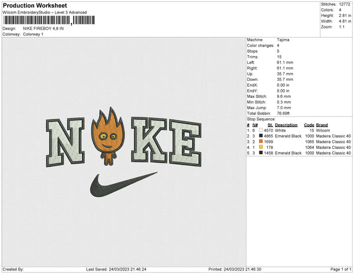Click the code 1065 in stop row 3
The image size is (354, 274).
coord(310,142)
